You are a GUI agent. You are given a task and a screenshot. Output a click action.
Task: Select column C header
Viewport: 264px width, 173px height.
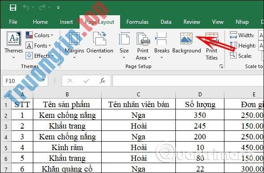point(139,95)
